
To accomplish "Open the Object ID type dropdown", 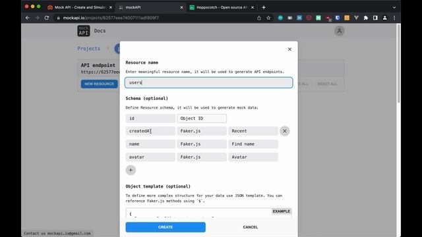I will [202, 118].
